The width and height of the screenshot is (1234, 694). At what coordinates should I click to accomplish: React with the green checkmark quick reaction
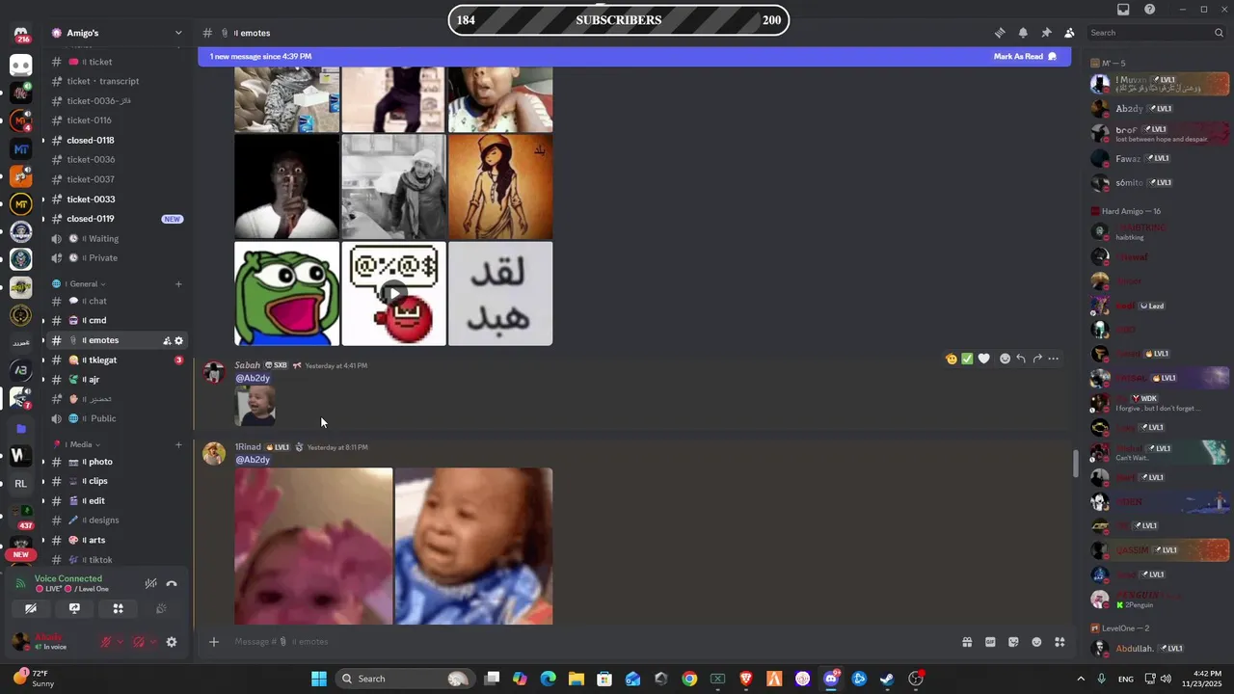[x=967, y=359]
